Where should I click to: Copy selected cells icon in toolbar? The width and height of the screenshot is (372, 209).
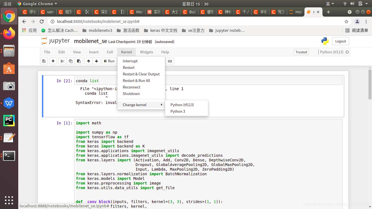71,61
